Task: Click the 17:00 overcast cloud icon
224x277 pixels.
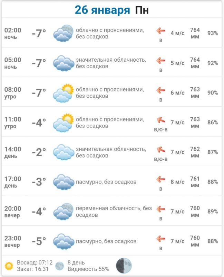Action: click(64, 182)
